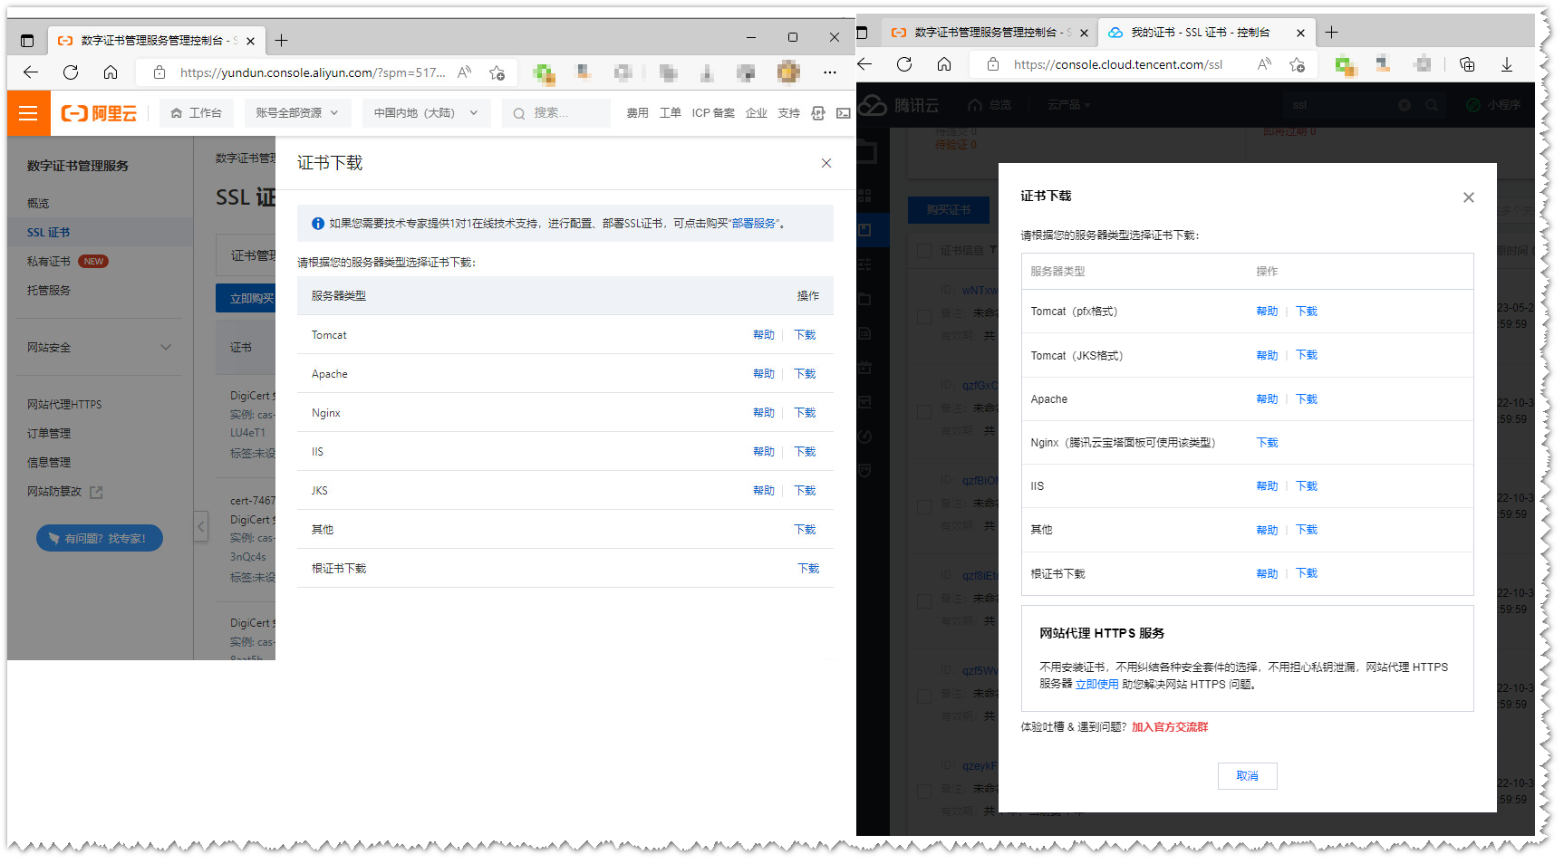Open 托管服务 in Aliyun sidebar

tap(48, 290)
